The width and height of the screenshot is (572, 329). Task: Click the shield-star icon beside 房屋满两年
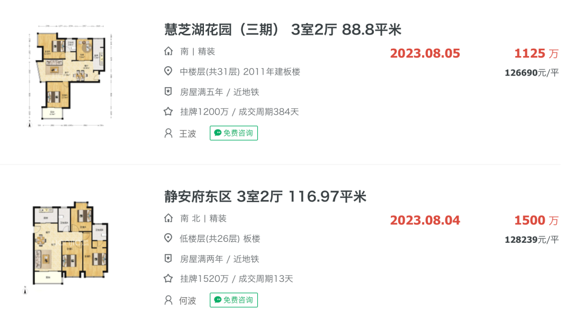168,258
